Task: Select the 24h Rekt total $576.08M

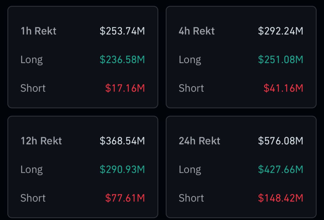Action: tap(280, 141)
